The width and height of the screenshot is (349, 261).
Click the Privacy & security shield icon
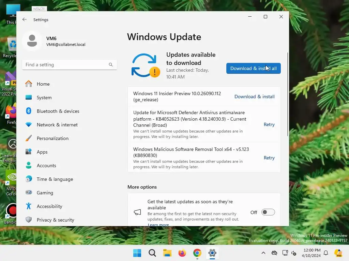click(x=29, y=220)
